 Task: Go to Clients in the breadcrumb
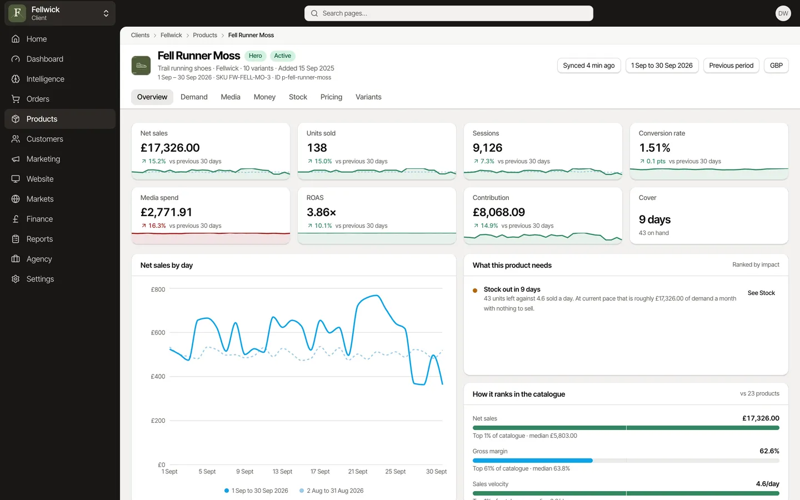click(x=140, y=35)
